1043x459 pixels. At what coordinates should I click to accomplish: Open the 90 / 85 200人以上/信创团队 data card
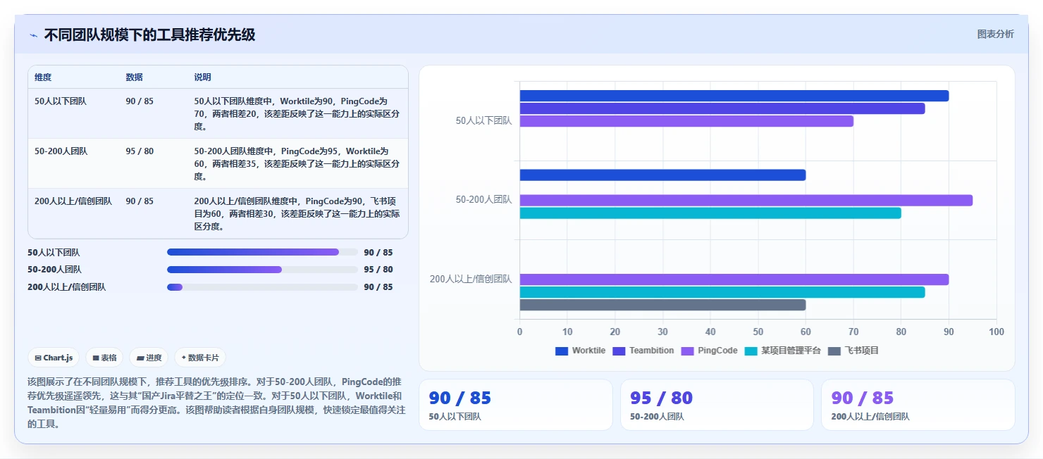918,405
